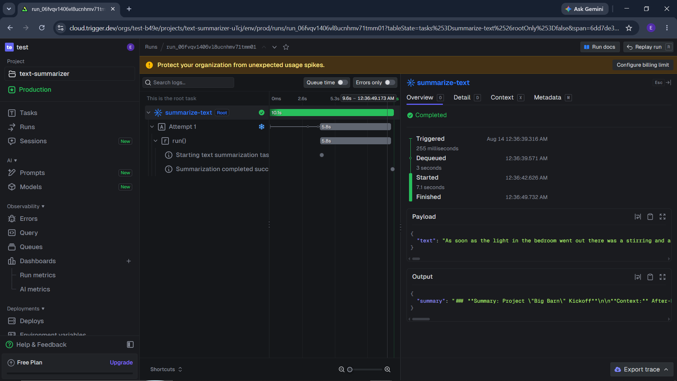Image resolution: width=677 pixels, height=381 pixels.
Task: Zoom in the timeline
Action: (388, 369)
